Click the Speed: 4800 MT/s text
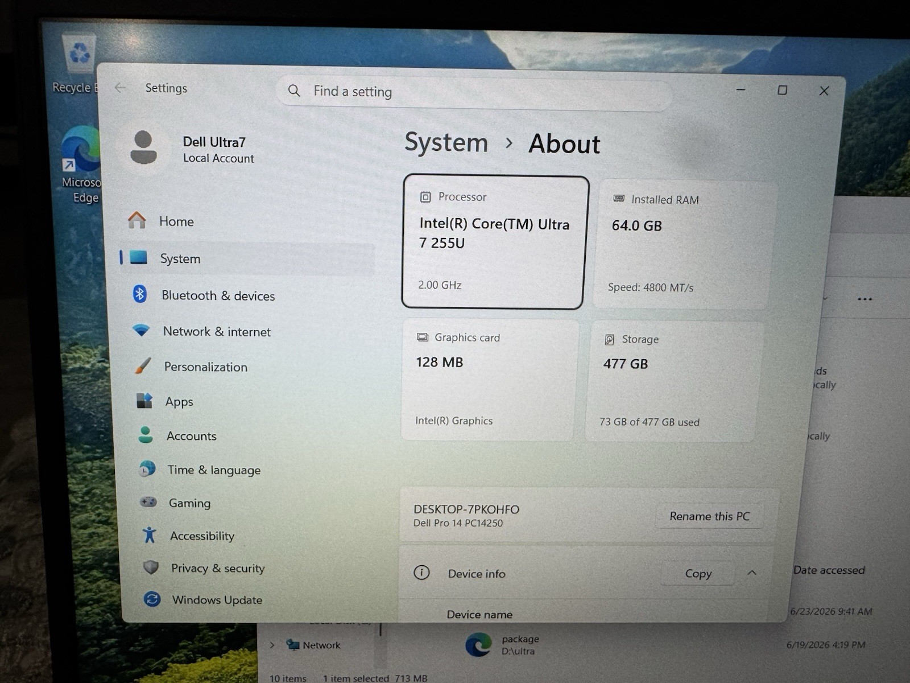 click(x=650, y=287)
